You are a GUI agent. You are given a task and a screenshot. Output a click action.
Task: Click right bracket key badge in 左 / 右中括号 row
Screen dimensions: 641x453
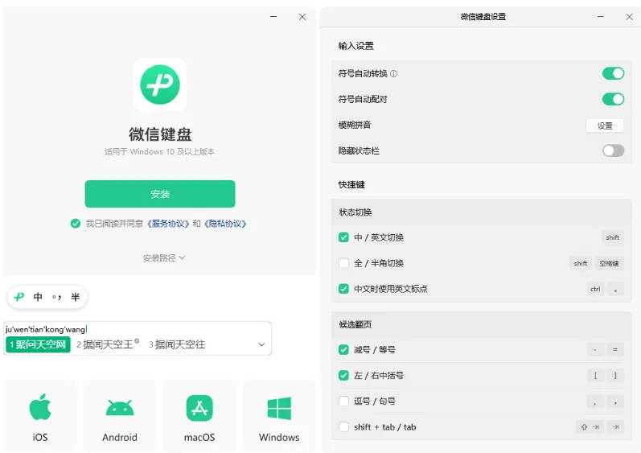[x=615, y=375]
